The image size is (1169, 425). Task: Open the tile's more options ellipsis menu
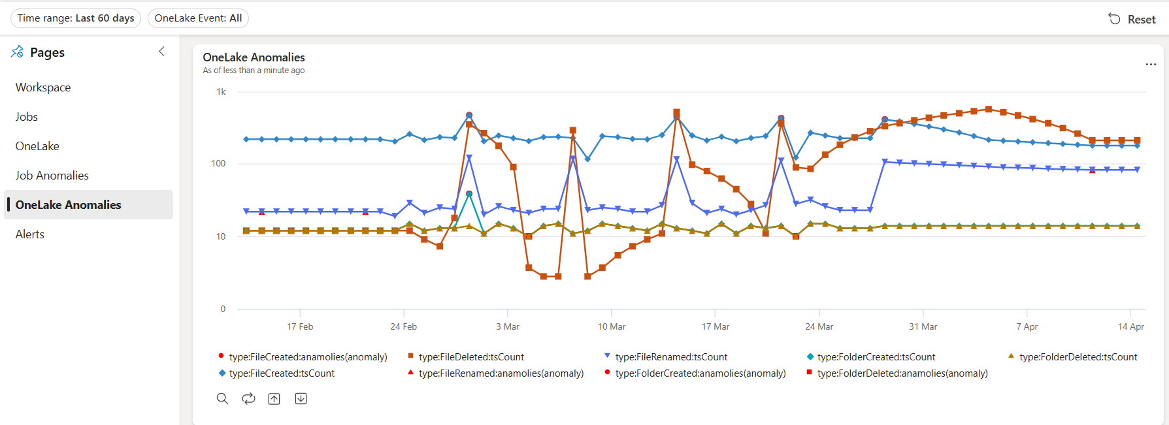point(1151,64)
